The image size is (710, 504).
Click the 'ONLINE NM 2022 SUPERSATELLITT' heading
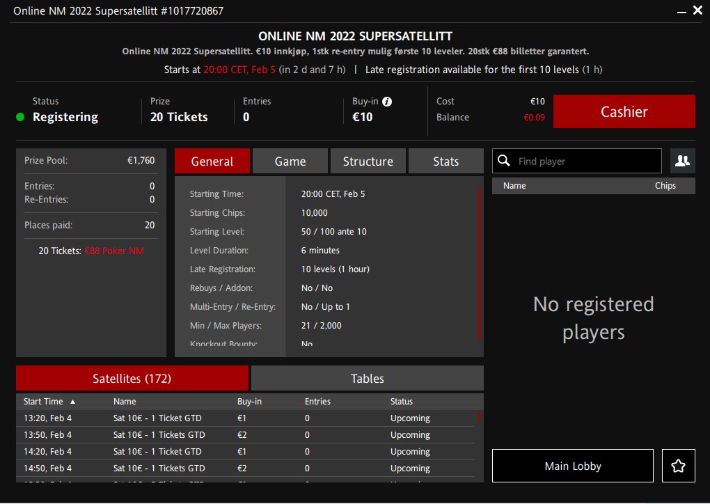355,36
